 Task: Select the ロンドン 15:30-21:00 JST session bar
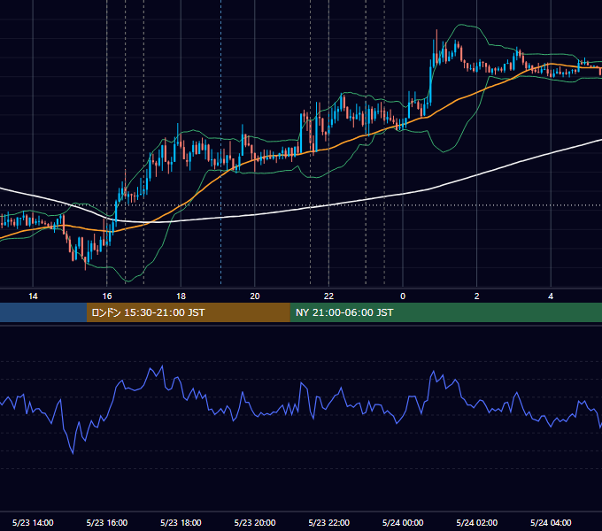tap(188, 312)
